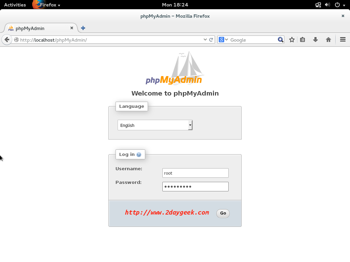The image size is (350, 262).
Task: Click the Google search engine selector icon
Action: point(223,40)
